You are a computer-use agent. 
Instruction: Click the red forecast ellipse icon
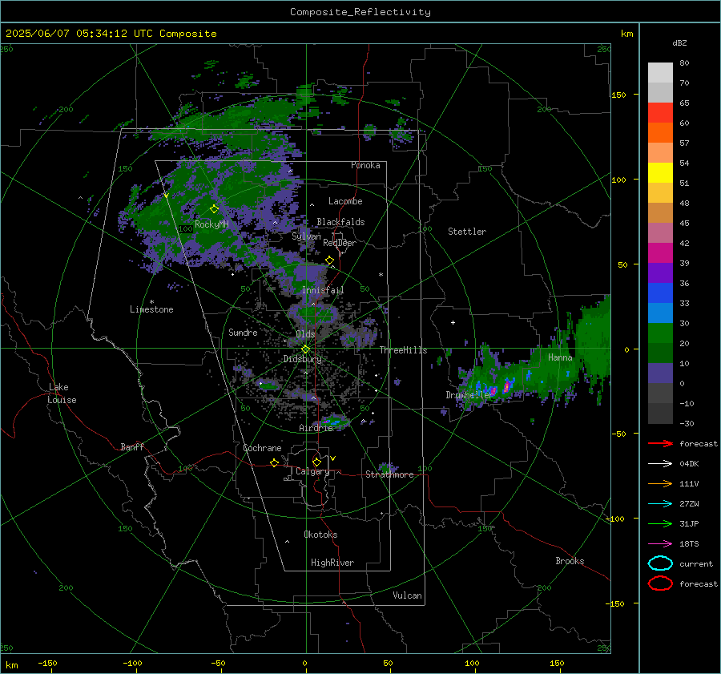pyautogui.click(x=660, y=583)
